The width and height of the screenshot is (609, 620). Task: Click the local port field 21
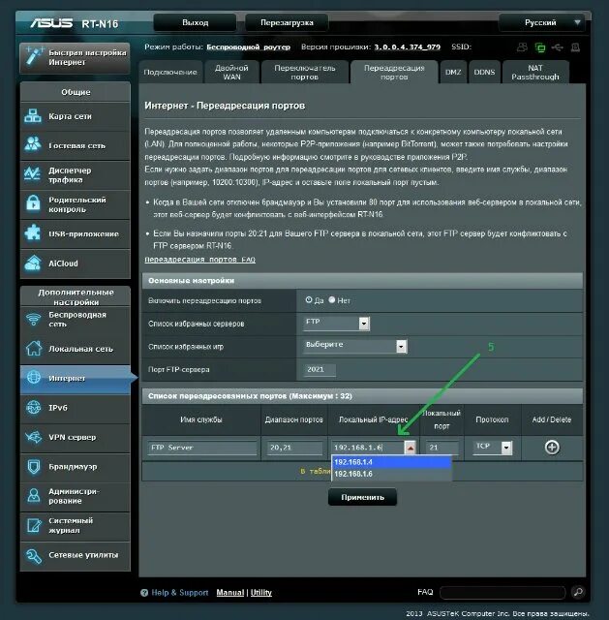pyautogui.click(x=442, y=448)
